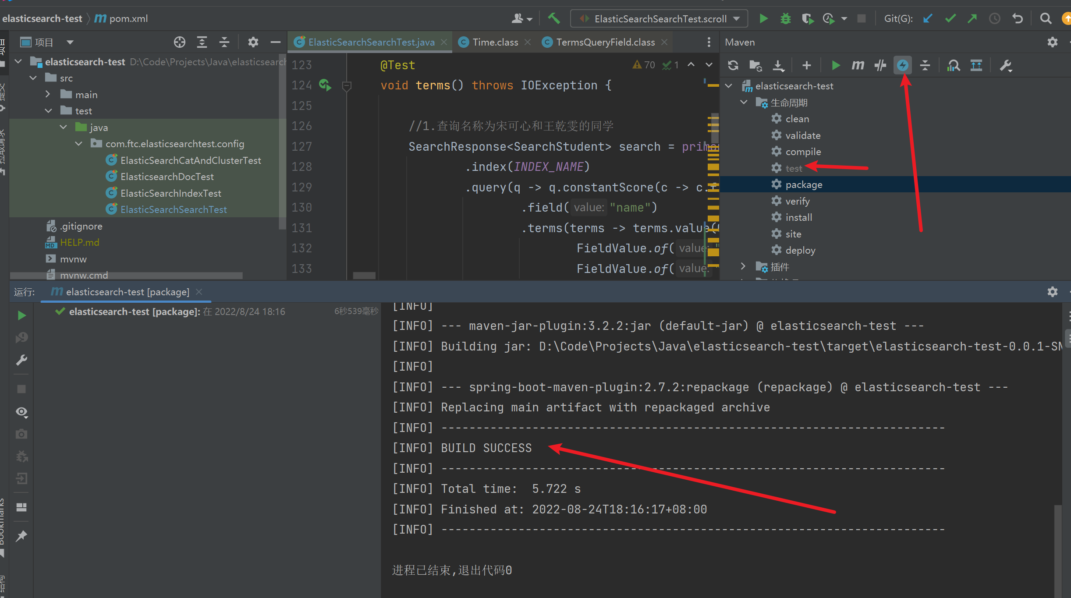Open the user account dropdown
Viewport: 1071px width, 598px height.
coord(521,18)
